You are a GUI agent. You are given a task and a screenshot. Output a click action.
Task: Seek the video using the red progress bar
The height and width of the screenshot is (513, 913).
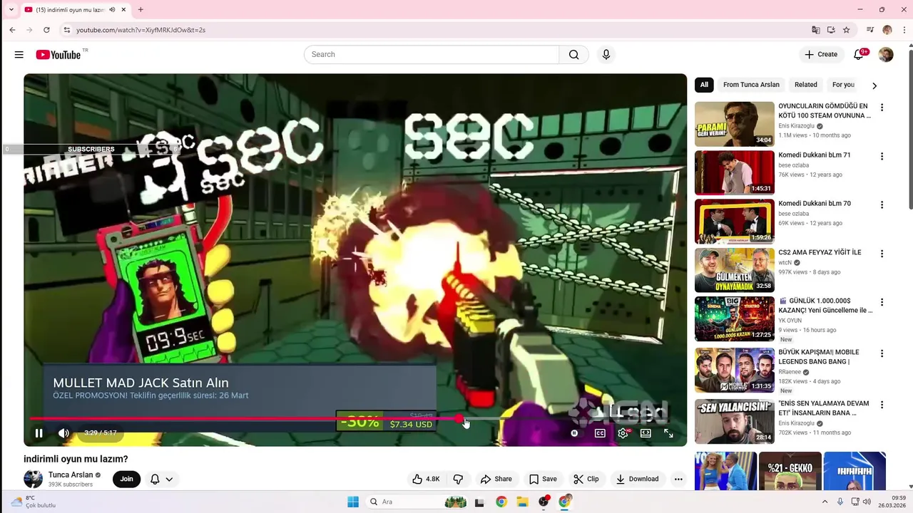[355, 419]
